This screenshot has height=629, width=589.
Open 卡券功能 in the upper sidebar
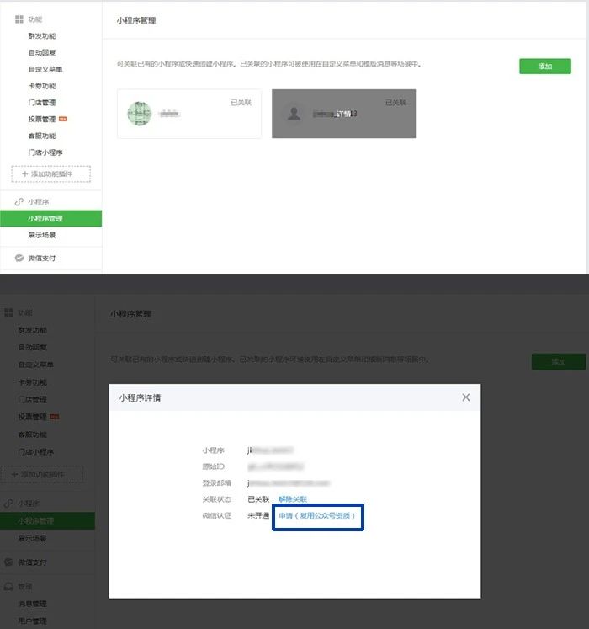(x=42, y=86)
